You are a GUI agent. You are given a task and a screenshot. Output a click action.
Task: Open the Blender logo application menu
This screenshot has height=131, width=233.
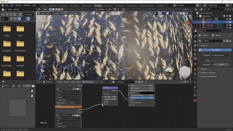click(x=3, y=5)
